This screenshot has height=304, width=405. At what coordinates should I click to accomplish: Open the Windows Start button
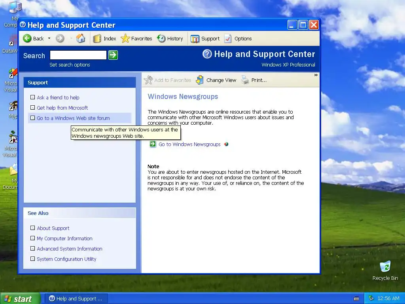click(21, 298)
